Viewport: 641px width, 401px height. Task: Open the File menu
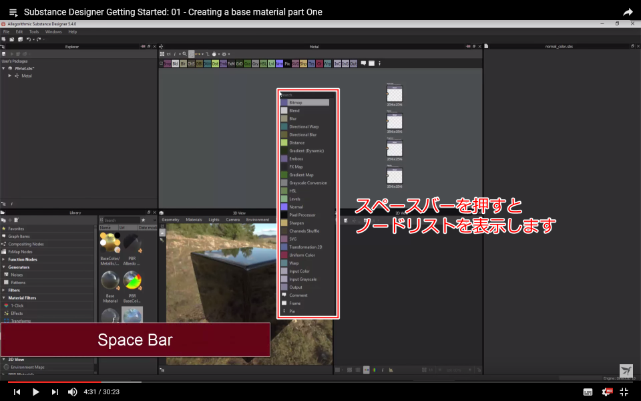[x=6, y=31]
